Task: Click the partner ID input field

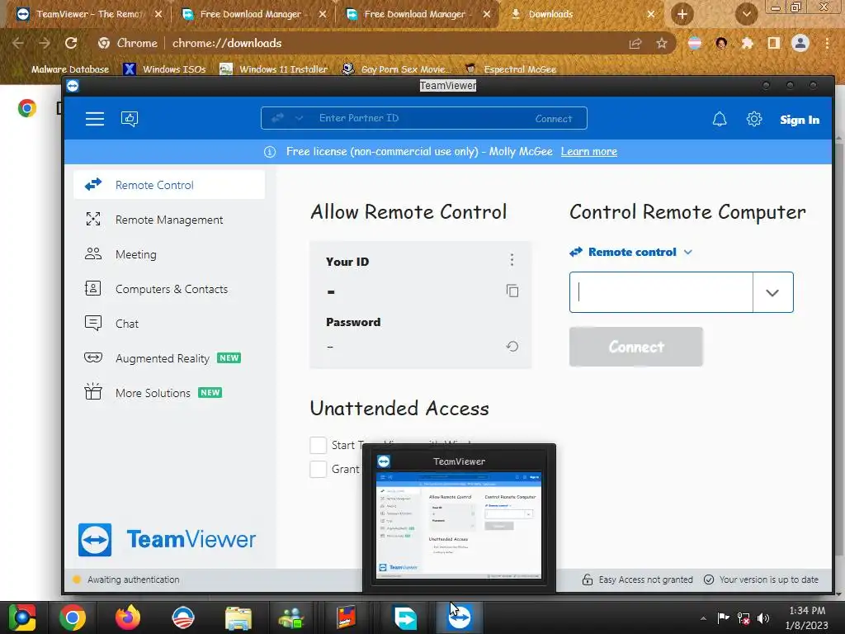Action: [661, 292]
